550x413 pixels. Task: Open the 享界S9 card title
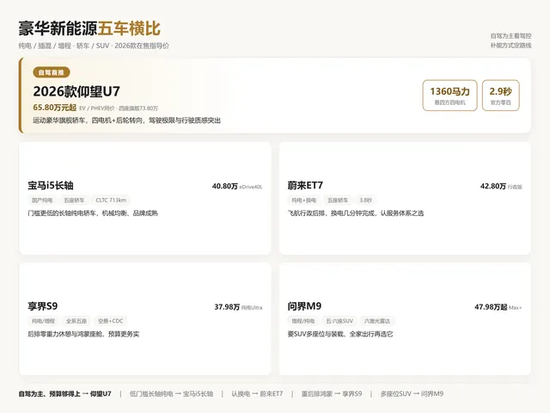43,306
